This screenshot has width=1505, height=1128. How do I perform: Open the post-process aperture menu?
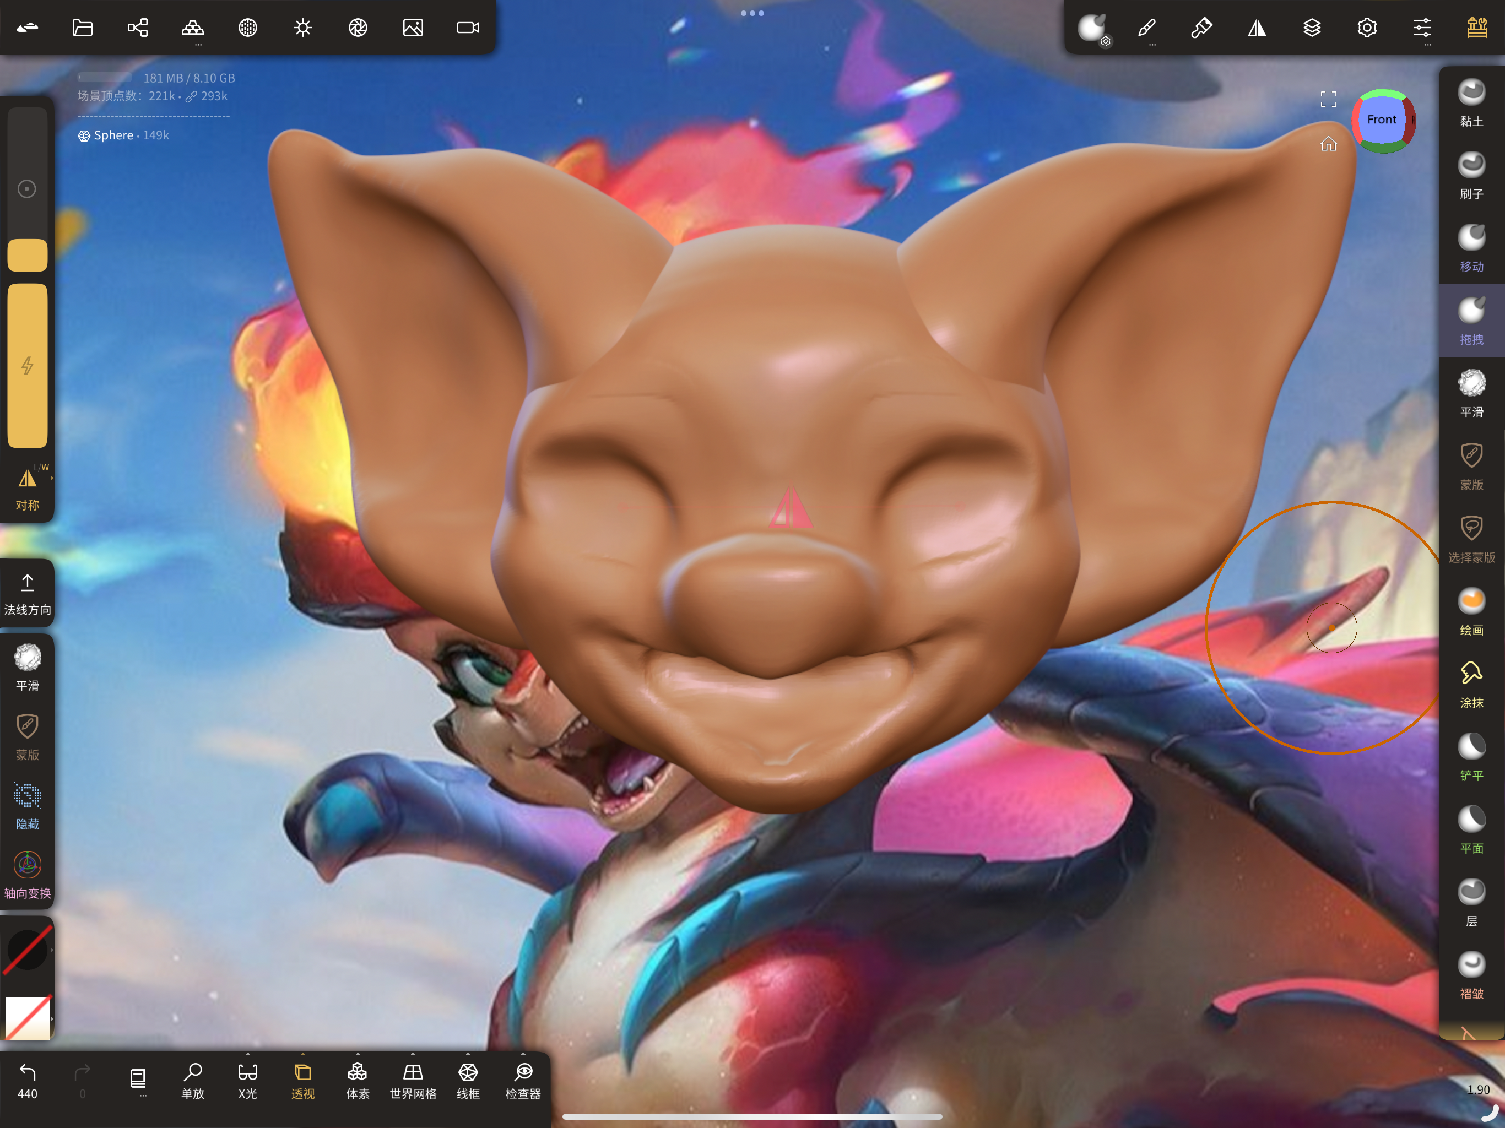pyautogui.click(x=358, y=27)
